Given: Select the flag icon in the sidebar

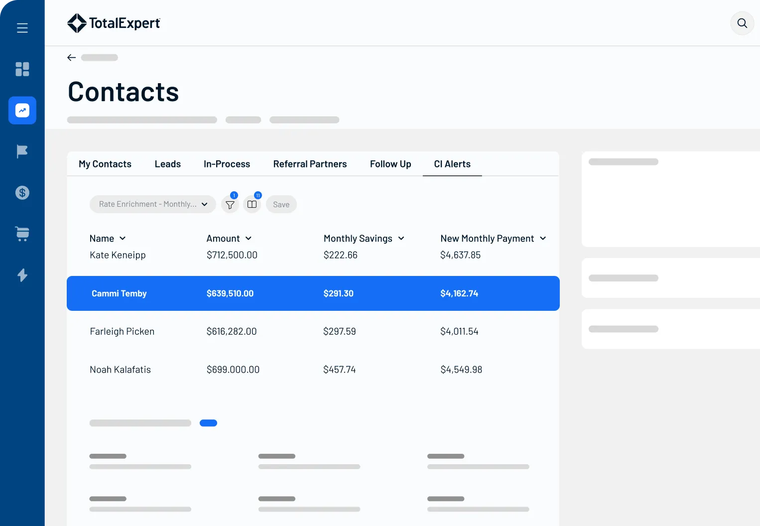Looking at the screenshot, I should 22,151.
